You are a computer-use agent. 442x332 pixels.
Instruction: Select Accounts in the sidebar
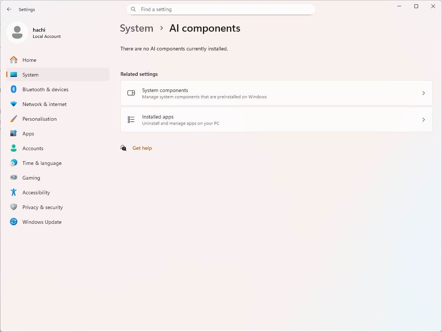[x=58, y=148]
